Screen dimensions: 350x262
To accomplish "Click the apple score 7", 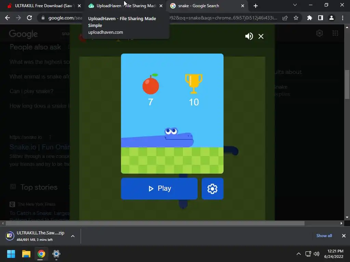I will (151, 102).
